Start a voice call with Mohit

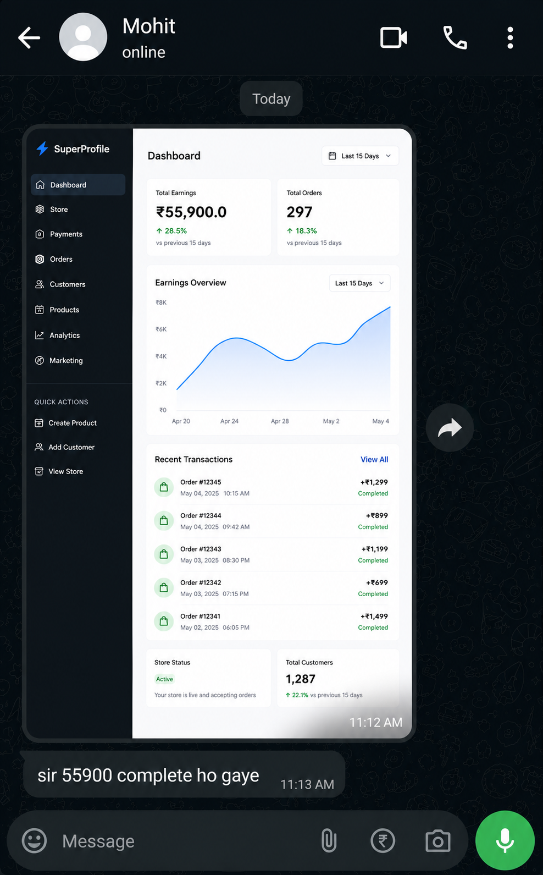(455, 38)
